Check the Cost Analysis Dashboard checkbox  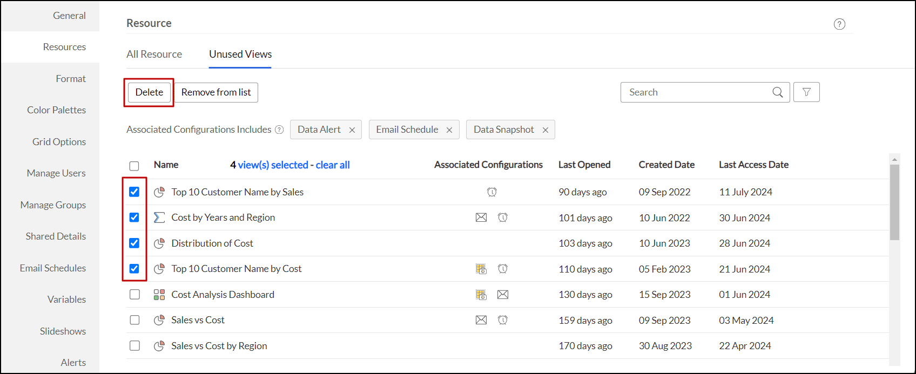click(x=134, y=295)
